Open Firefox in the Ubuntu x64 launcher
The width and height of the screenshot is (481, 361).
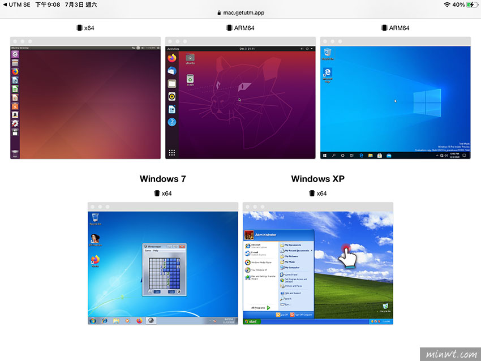tap(15, 71)
